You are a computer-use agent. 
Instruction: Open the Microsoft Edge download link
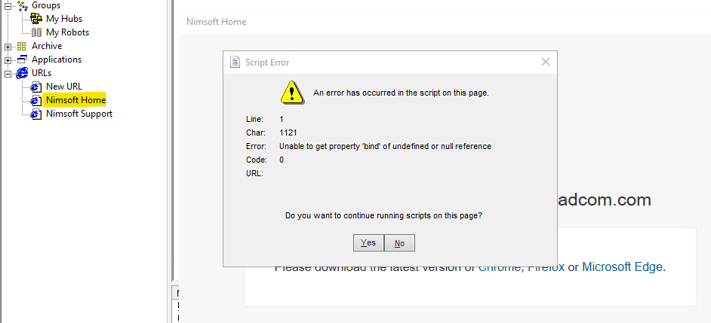click(x=622, y=267)
